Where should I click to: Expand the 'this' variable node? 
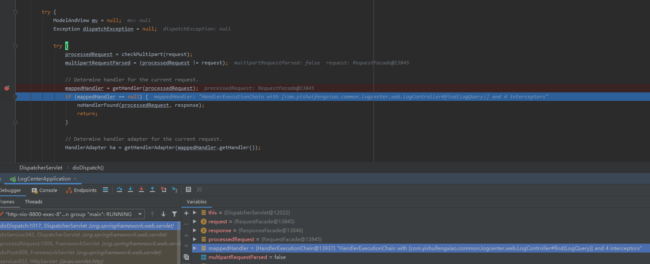(195, 212)
